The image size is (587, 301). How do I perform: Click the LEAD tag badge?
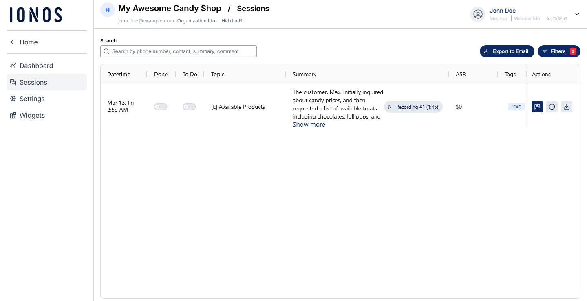pos(516,107)
